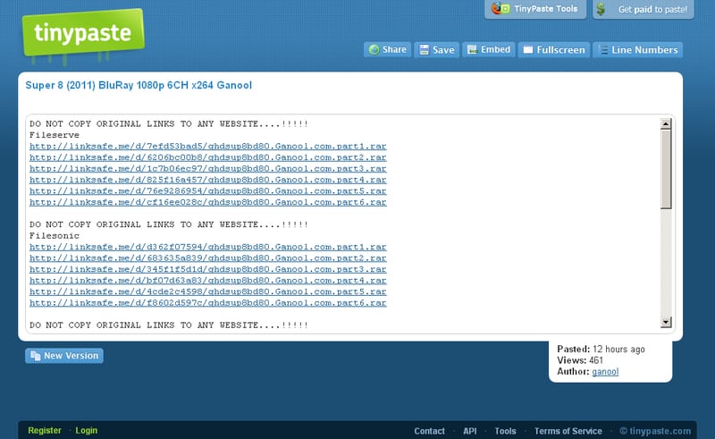Open Fileserve part1.rar link

click(x=208, y=146)
